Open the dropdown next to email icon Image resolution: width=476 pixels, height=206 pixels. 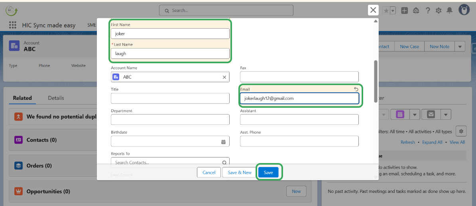pos(446,115)
